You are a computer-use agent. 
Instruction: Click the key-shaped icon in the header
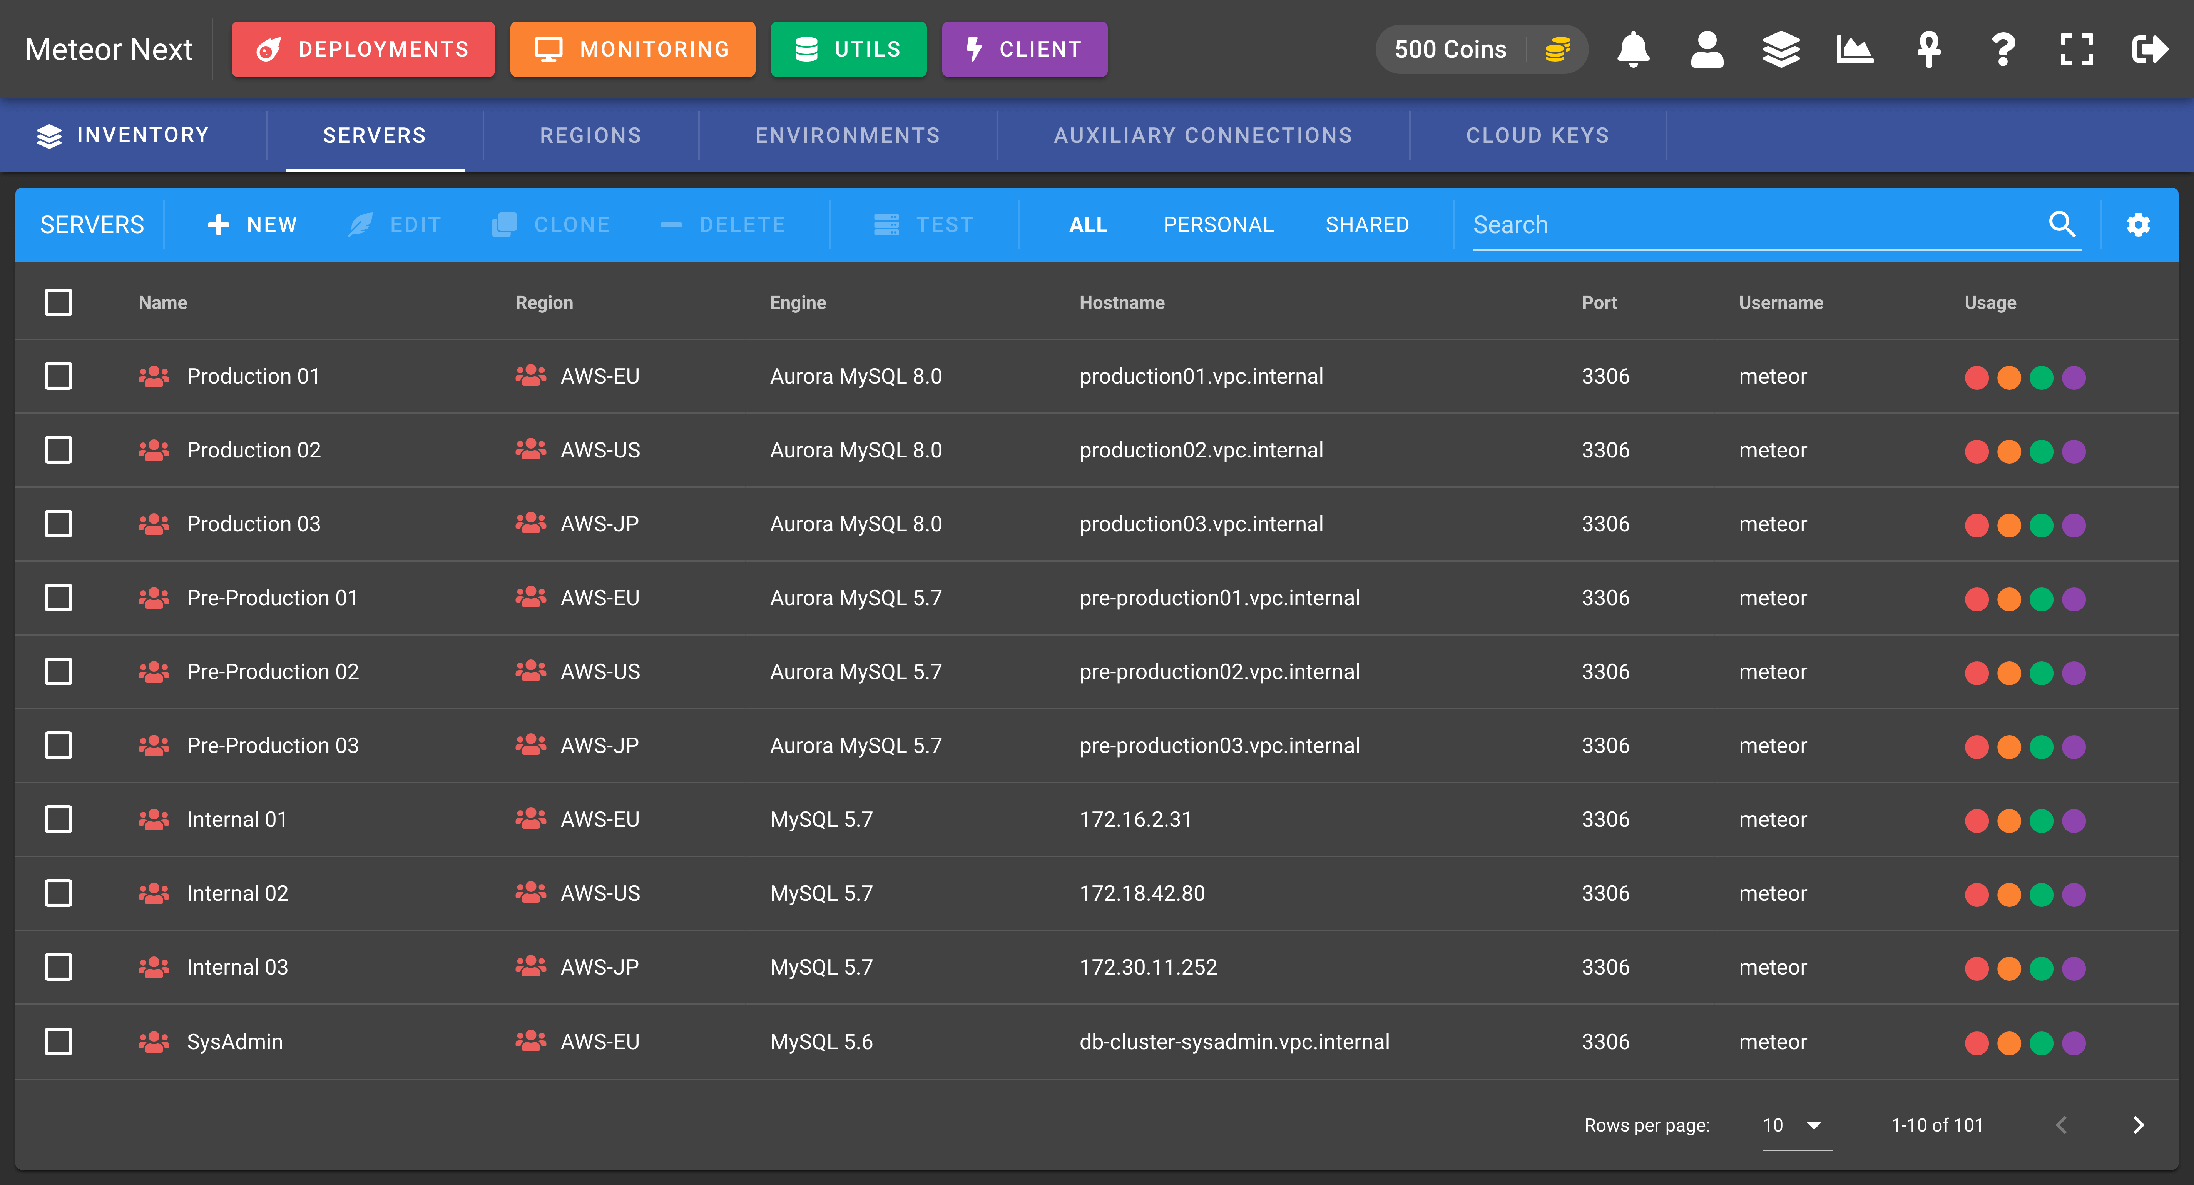coord(1928,49)
